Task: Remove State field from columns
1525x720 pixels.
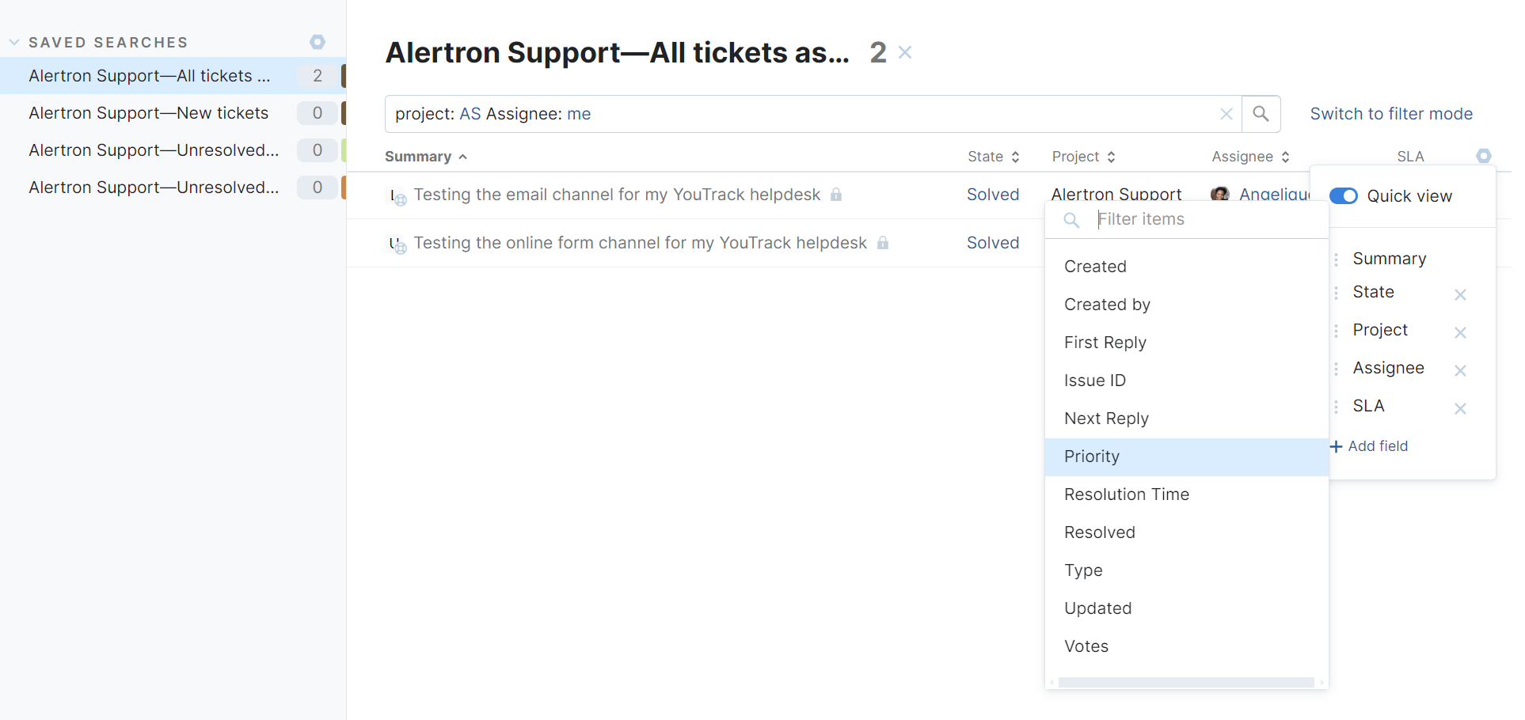Action: click(1460, 294)
